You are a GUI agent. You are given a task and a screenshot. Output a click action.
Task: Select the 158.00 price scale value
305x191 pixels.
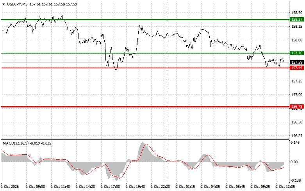(x=297, y=40)
